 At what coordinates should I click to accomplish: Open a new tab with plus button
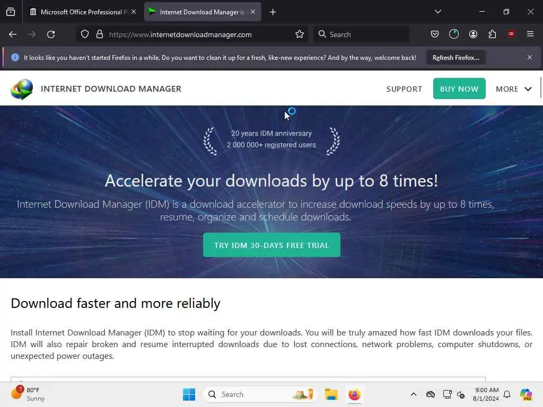273,12
